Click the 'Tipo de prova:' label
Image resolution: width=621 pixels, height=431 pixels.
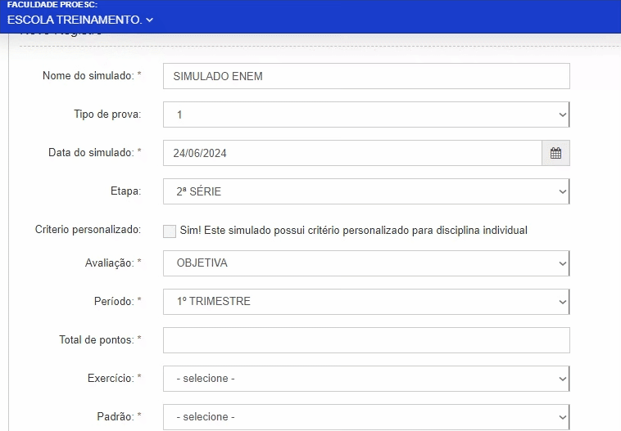point(107,114)
